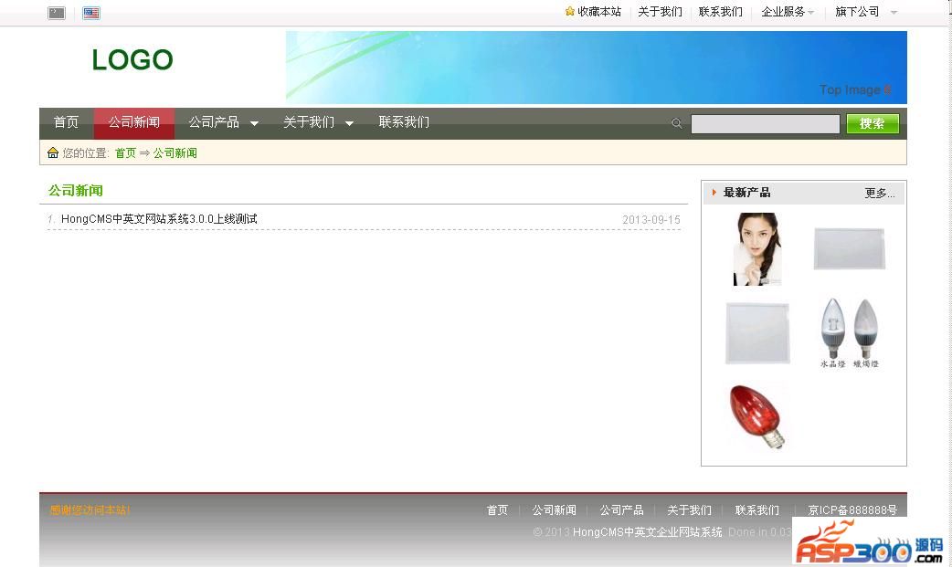The height and width of the screenshot is (567, 952).
Task: Click the ASP300 源码 watermark logo
Action: point(866,544)
